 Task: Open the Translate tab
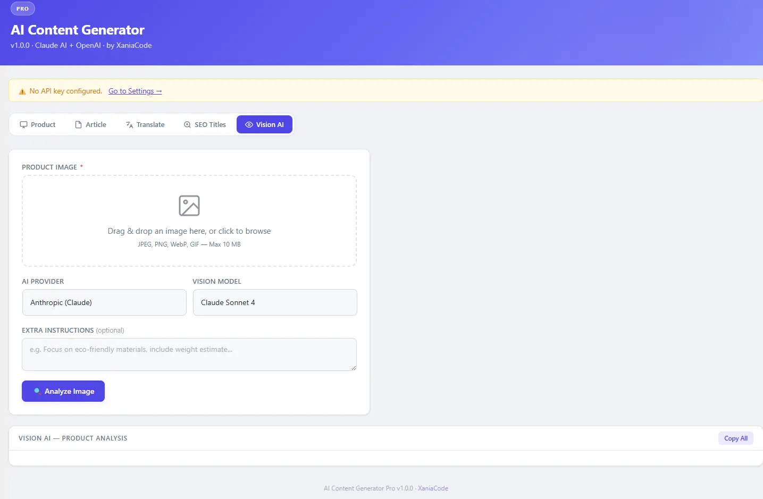[x=145, y=124]
